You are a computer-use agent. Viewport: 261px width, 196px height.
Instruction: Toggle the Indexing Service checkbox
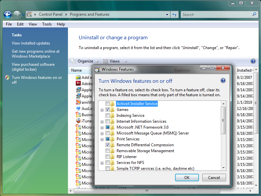107,116
